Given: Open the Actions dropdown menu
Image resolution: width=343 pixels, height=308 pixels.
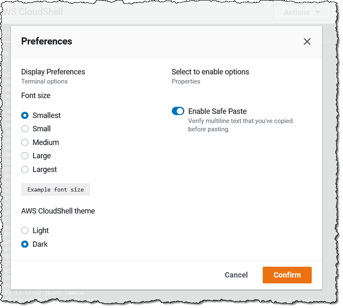Looking at the screenshot, I should pos(302,12).
